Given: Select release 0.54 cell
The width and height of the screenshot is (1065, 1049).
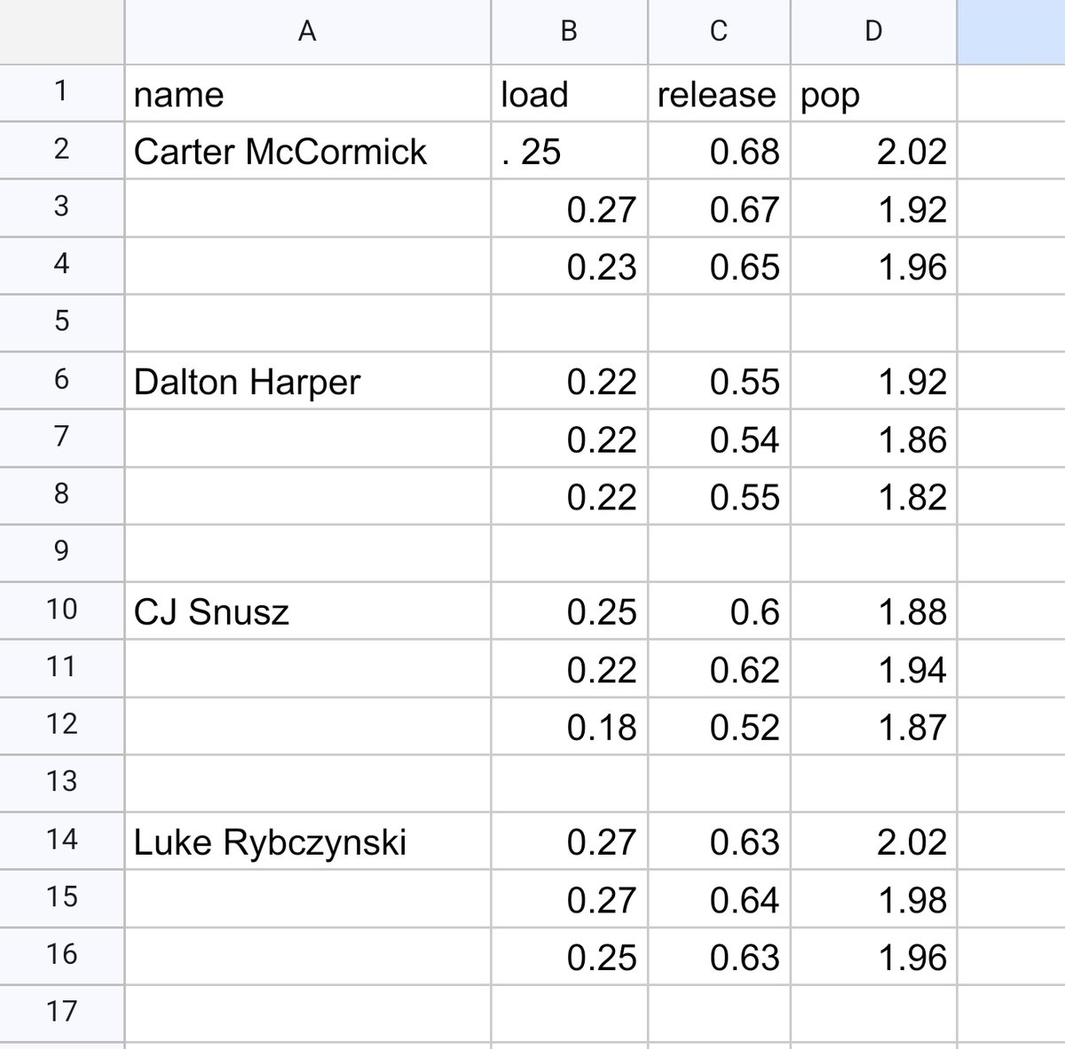Looking at the screenshot, I should pos(719,438).
